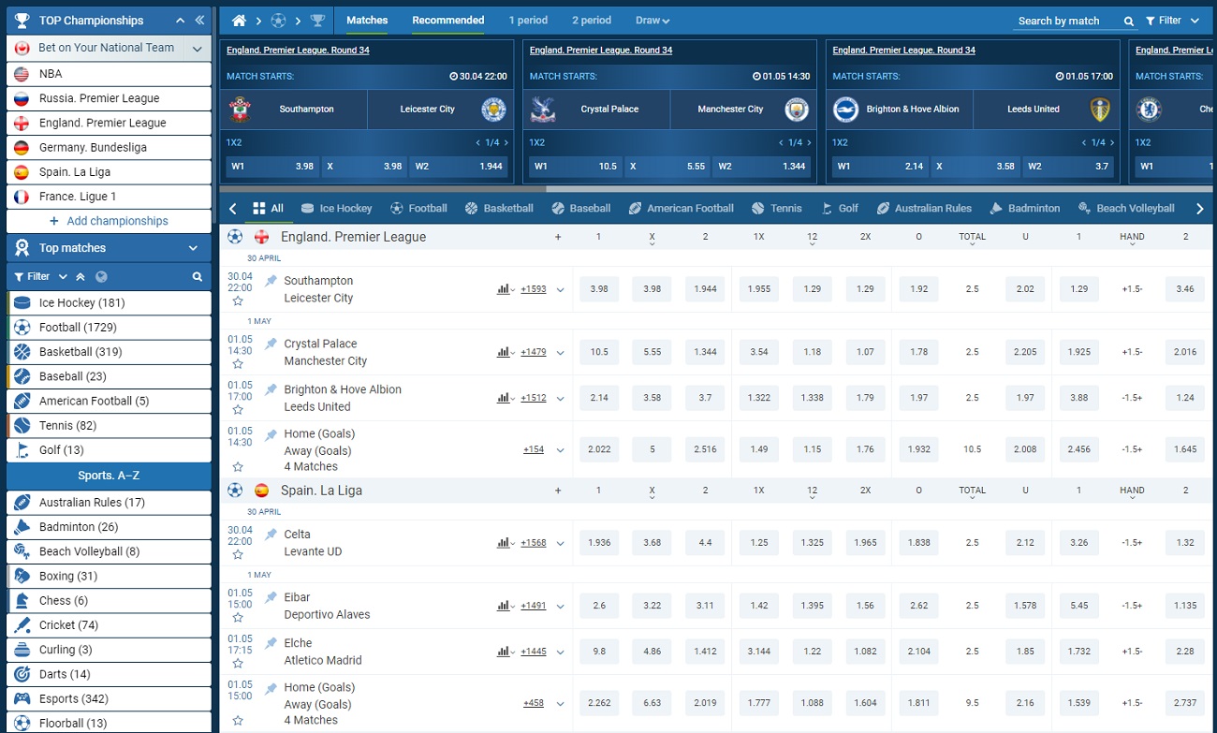Favorite the Crystal Palace match star
The width and height of the screenshot is (1217, 733).
238,364
